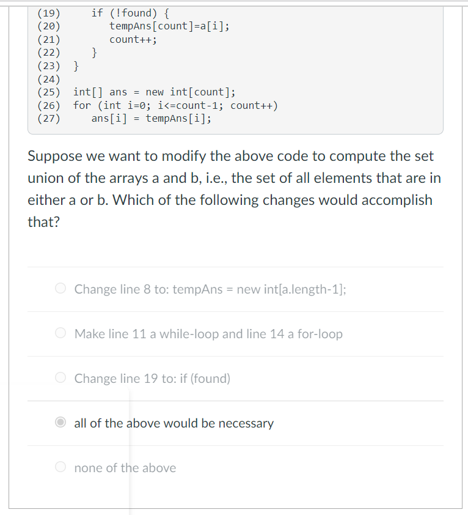The image size is (468, 515).
Task: Click code line 19 'if (!found) {'
Action: click(130, 13)
